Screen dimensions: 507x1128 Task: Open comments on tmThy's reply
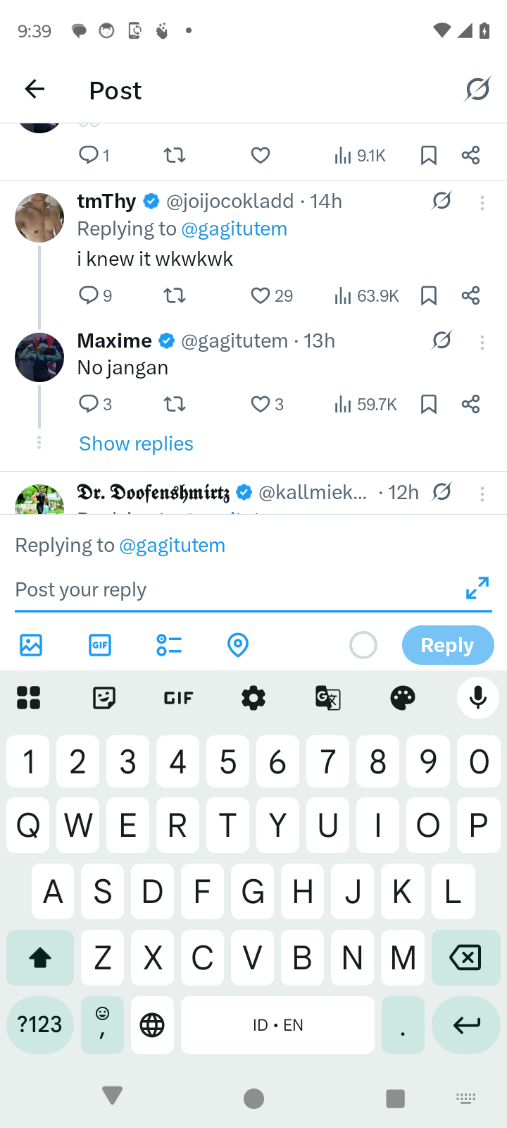(89, 295)
